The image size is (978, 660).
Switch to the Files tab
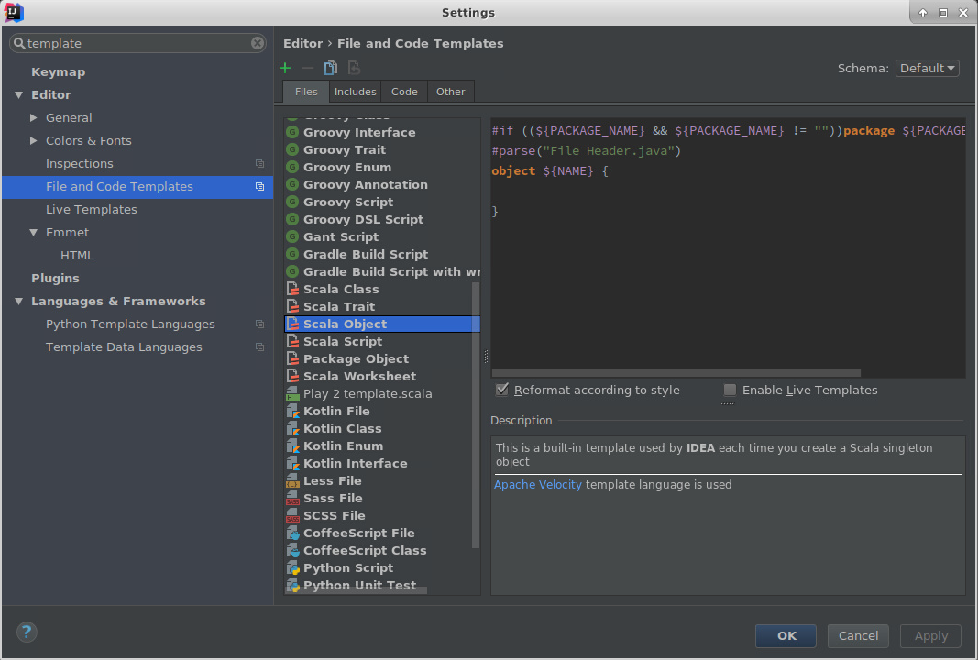click(x=306, y=92)
